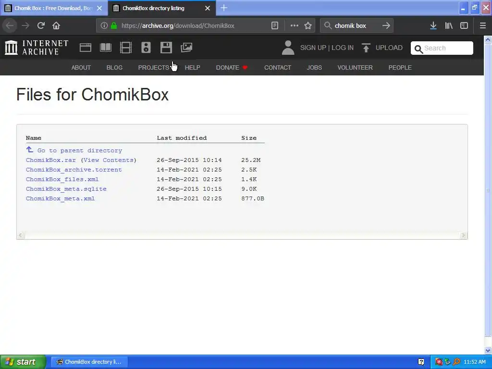The image size is (492, 369).
Task: Open View Contents link for ChomikBox.rar
Action: pos(109,160)
